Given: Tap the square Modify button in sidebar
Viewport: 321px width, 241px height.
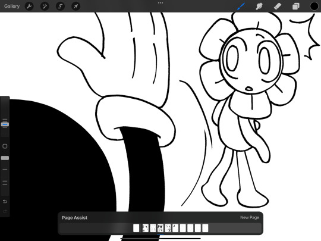Looking at the screenshot, I should coord(5,146).
